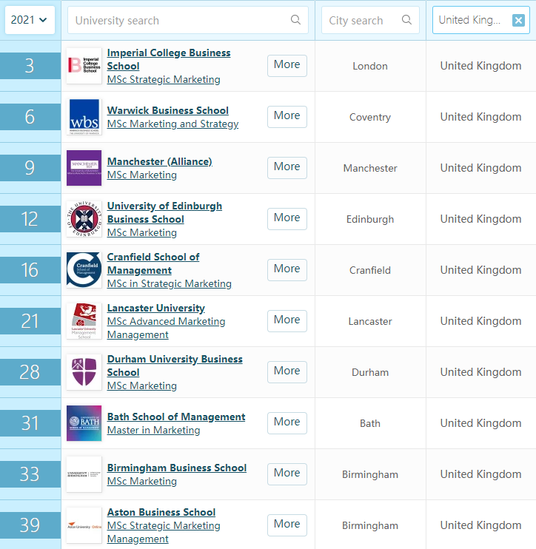Screen dimensions: 536x549
Task: Click More for Durham University Business School
Action: (x=287, y=372)
